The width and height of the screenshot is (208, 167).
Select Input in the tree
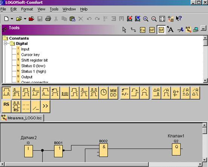tap(25, 49)
